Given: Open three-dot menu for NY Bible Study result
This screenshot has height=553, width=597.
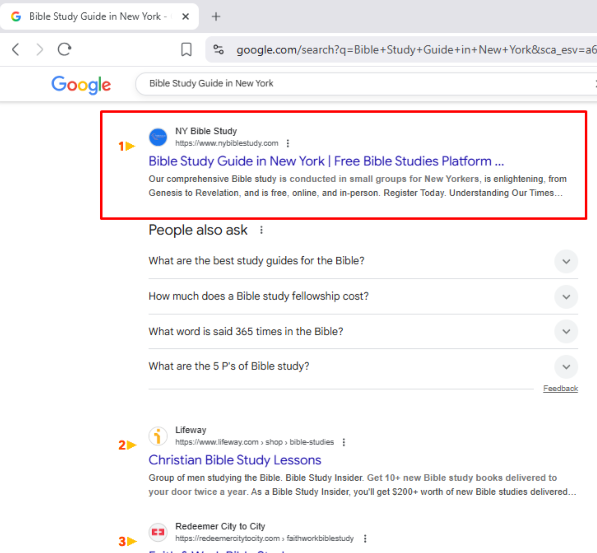Looking at the screenshot, I should click(288, 143).
